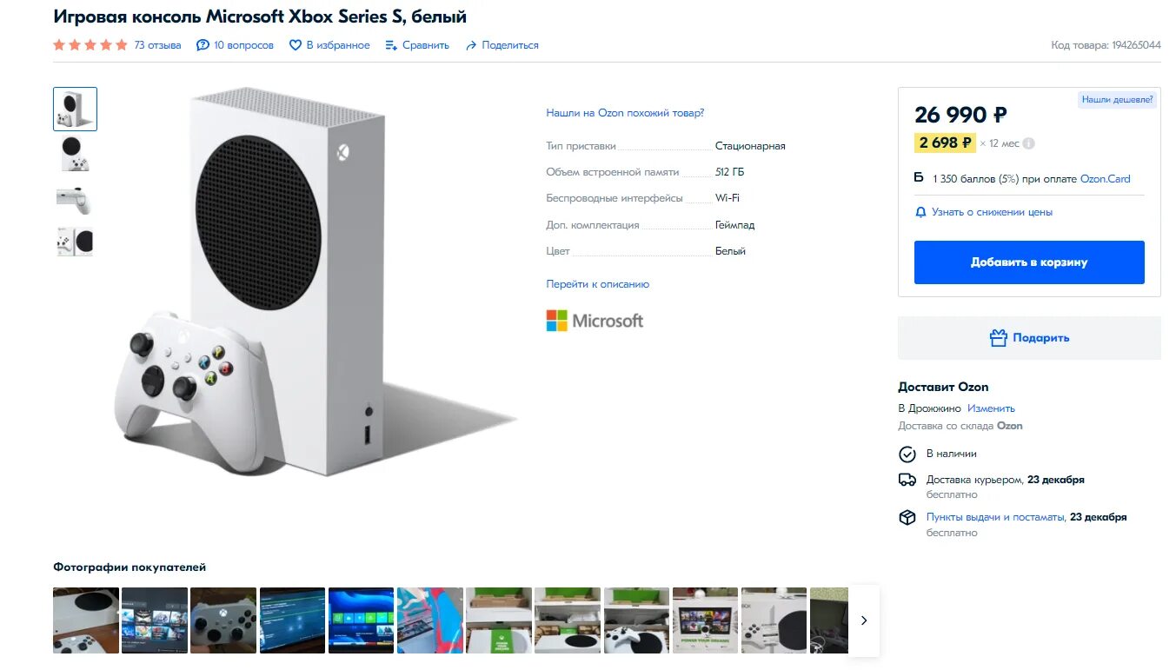Click the info icon next to 12 мес
This screenshot has width=1176, height=670.
[x=1029, y=143]
